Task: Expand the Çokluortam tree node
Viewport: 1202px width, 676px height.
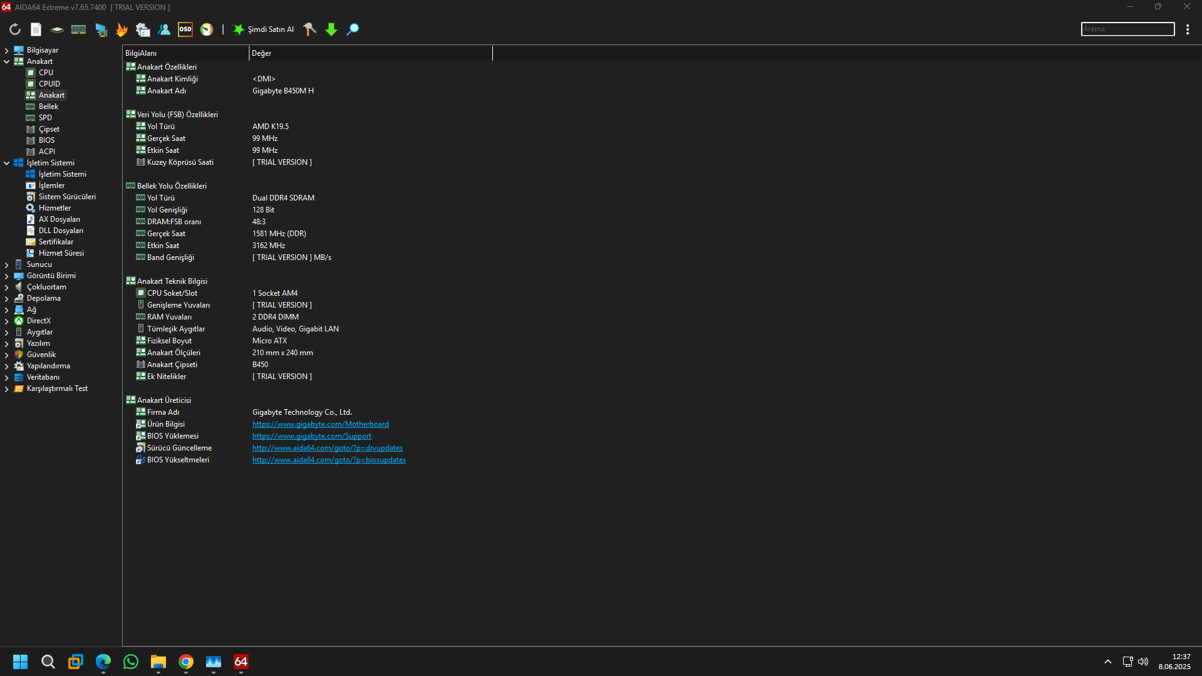Action: (x=7, y=287)
